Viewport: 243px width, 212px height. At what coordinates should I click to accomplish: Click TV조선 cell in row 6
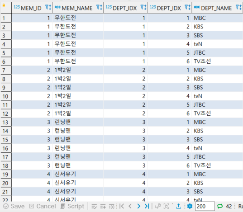pyautogui.click(x=217, y=61)
